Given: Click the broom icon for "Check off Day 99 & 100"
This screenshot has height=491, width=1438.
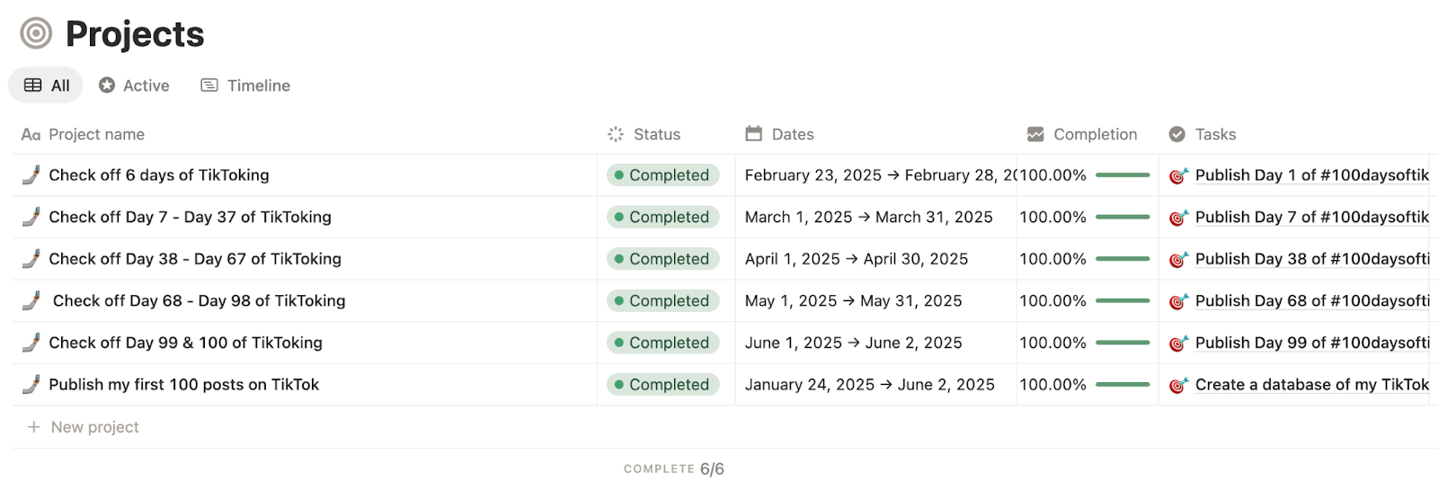Looking at the screenshot, I should coord(31,343).
